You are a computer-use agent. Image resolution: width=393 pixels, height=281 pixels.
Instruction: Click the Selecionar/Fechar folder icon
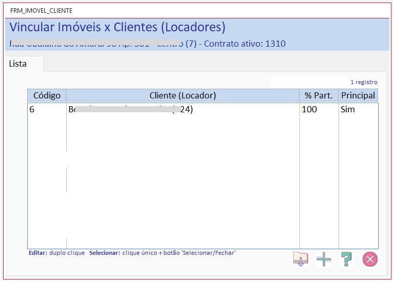[301, 259]
